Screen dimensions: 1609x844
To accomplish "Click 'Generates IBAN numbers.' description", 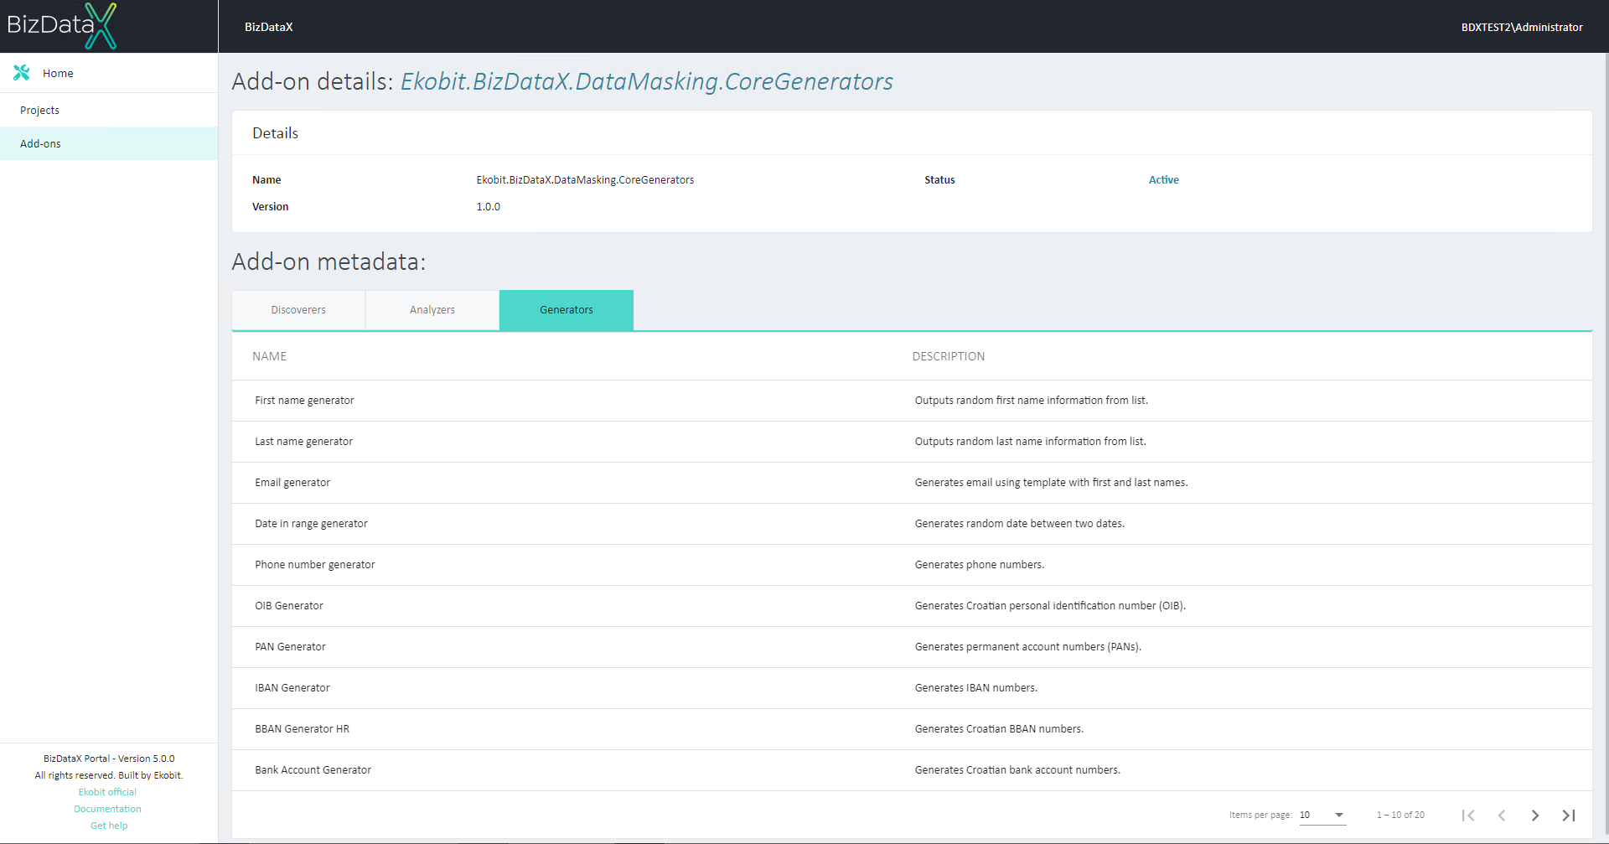I will [976, 688].
